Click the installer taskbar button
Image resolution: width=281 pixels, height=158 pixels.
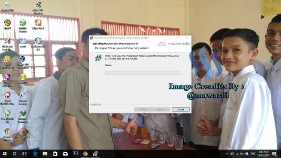coord(95,154)
